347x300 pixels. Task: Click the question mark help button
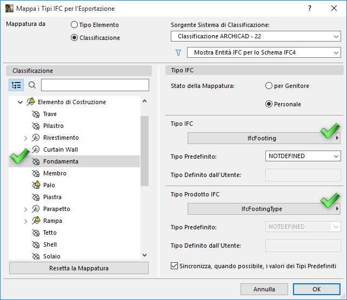tap(310, 9)
